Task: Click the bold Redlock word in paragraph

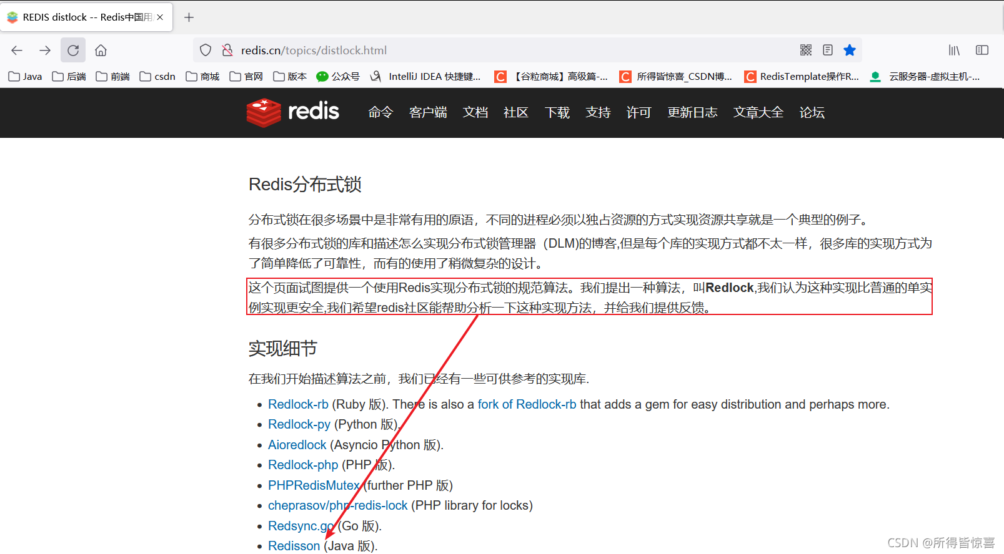Action: [730, 288]
